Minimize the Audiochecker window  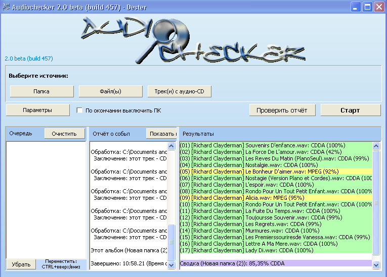tap(356, 7)
